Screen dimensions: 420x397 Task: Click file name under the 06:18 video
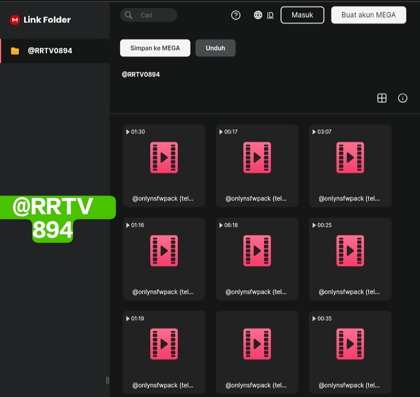point(256,292)
